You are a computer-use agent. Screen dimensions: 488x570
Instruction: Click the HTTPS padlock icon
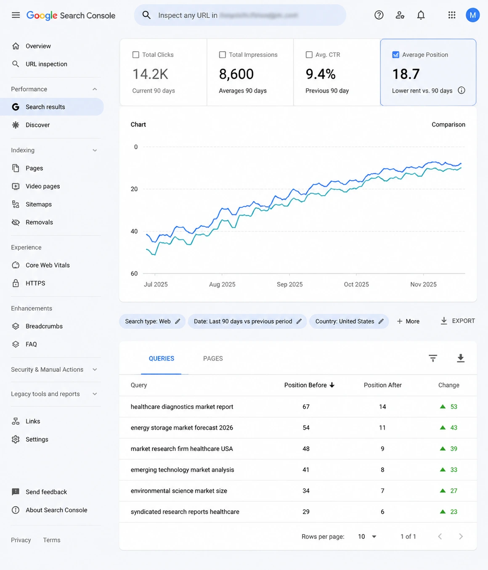pyautogui.click(x=16, y=283)
